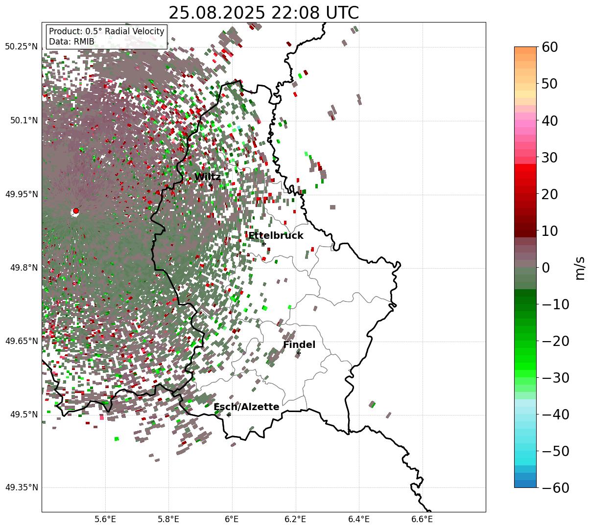This screenshot has width=591, height=529.
Task: Select the Esch/Alzette city label
Action: [246, 407]
